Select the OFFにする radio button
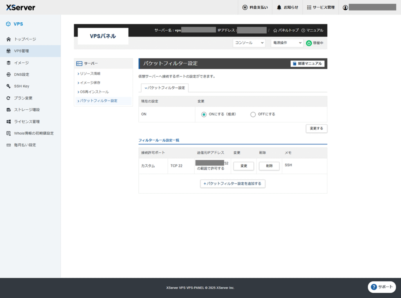The height and width of the screenshot is (298, 401). point(253,114)
